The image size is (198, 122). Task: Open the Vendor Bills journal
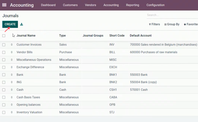24,52
